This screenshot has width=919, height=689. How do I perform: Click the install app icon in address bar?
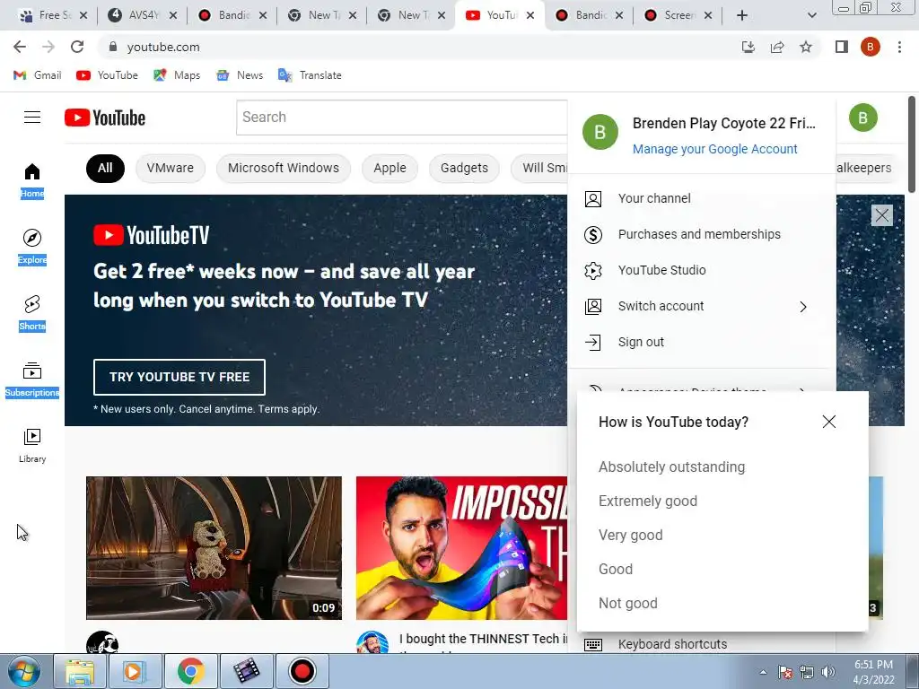click(x=748, y=47)
